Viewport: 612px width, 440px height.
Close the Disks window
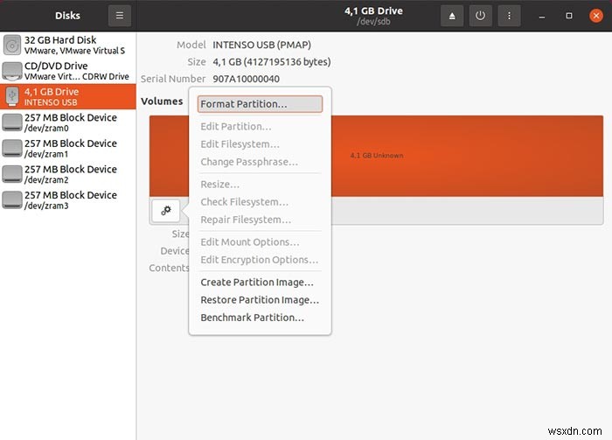(x=596, y=16)
